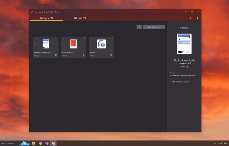The width and height of the screenshot is (229, 146).
Task: Select the 2-merged.pdf red thumbnail
Action: click(73, 44)
